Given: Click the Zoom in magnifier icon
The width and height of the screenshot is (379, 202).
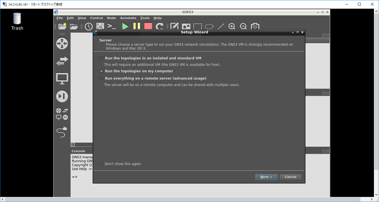Looking at the screenshot, I should point(232,26).
